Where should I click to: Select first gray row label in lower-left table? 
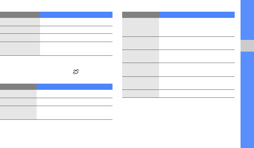tap(18, 94)
